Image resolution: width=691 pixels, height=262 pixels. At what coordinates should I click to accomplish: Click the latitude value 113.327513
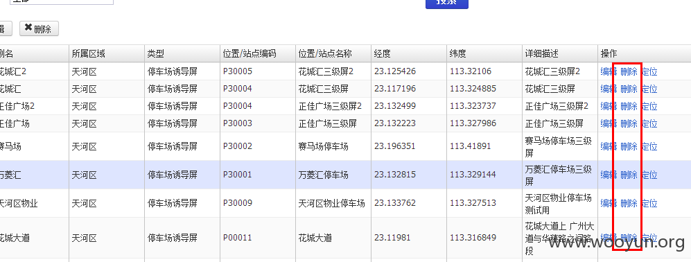pos(473,203)
